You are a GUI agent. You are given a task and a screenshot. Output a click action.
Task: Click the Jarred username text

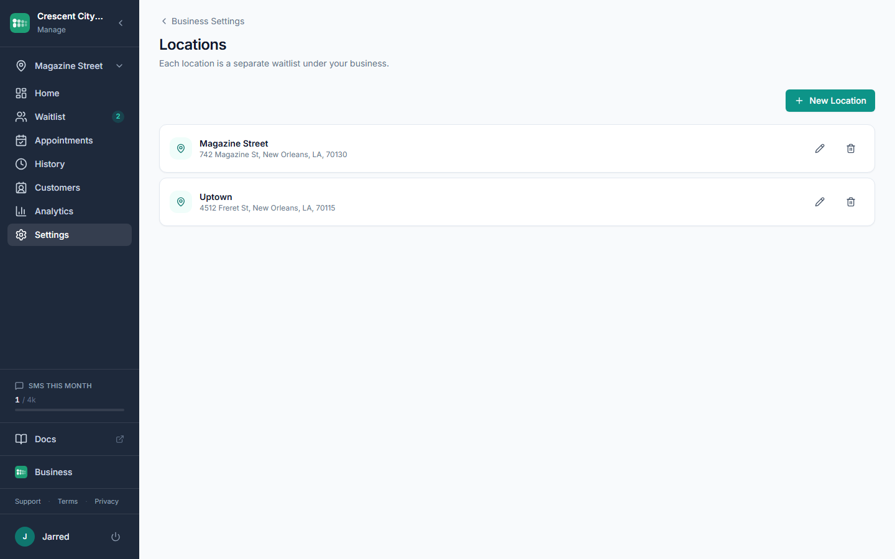pos(56,537)
